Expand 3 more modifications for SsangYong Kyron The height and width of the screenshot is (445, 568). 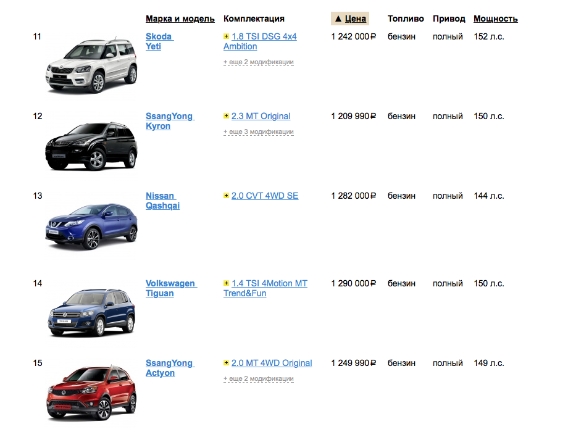pos(258,132)
